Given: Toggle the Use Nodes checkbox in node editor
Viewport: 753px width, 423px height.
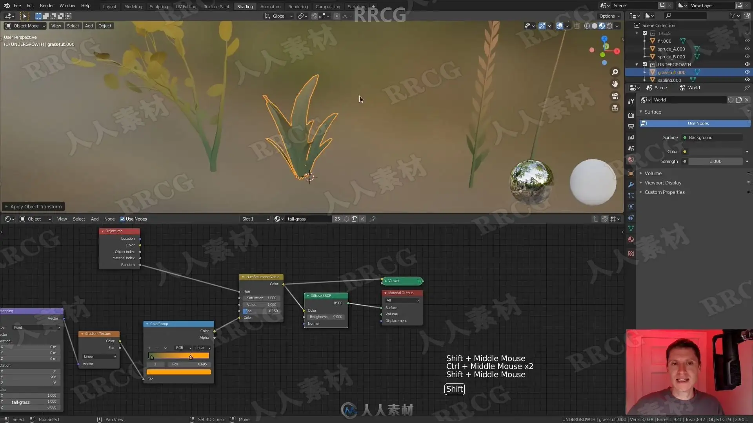Looking at the screenshot, I should pos(122,219).
